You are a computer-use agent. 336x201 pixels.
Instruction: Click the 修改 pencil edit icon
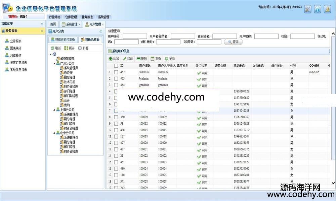125,58
